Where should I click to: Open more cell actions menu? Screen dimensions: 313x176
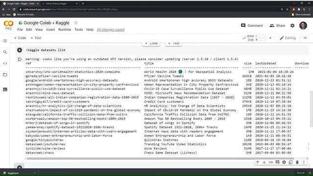[x=304, y=162]
